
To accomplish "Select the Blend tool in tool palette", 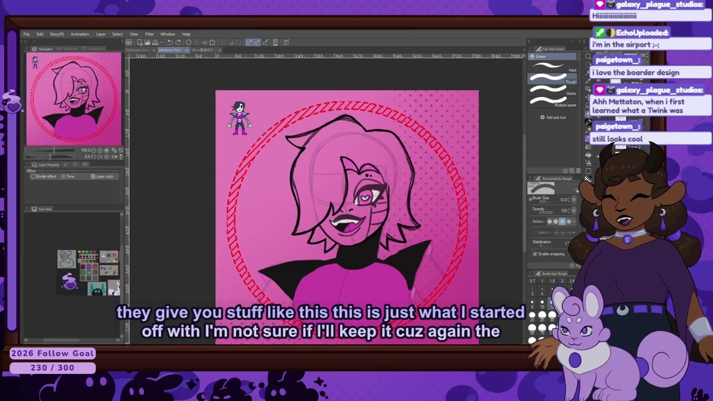I will pyautogui.click(x=588, y=146).
